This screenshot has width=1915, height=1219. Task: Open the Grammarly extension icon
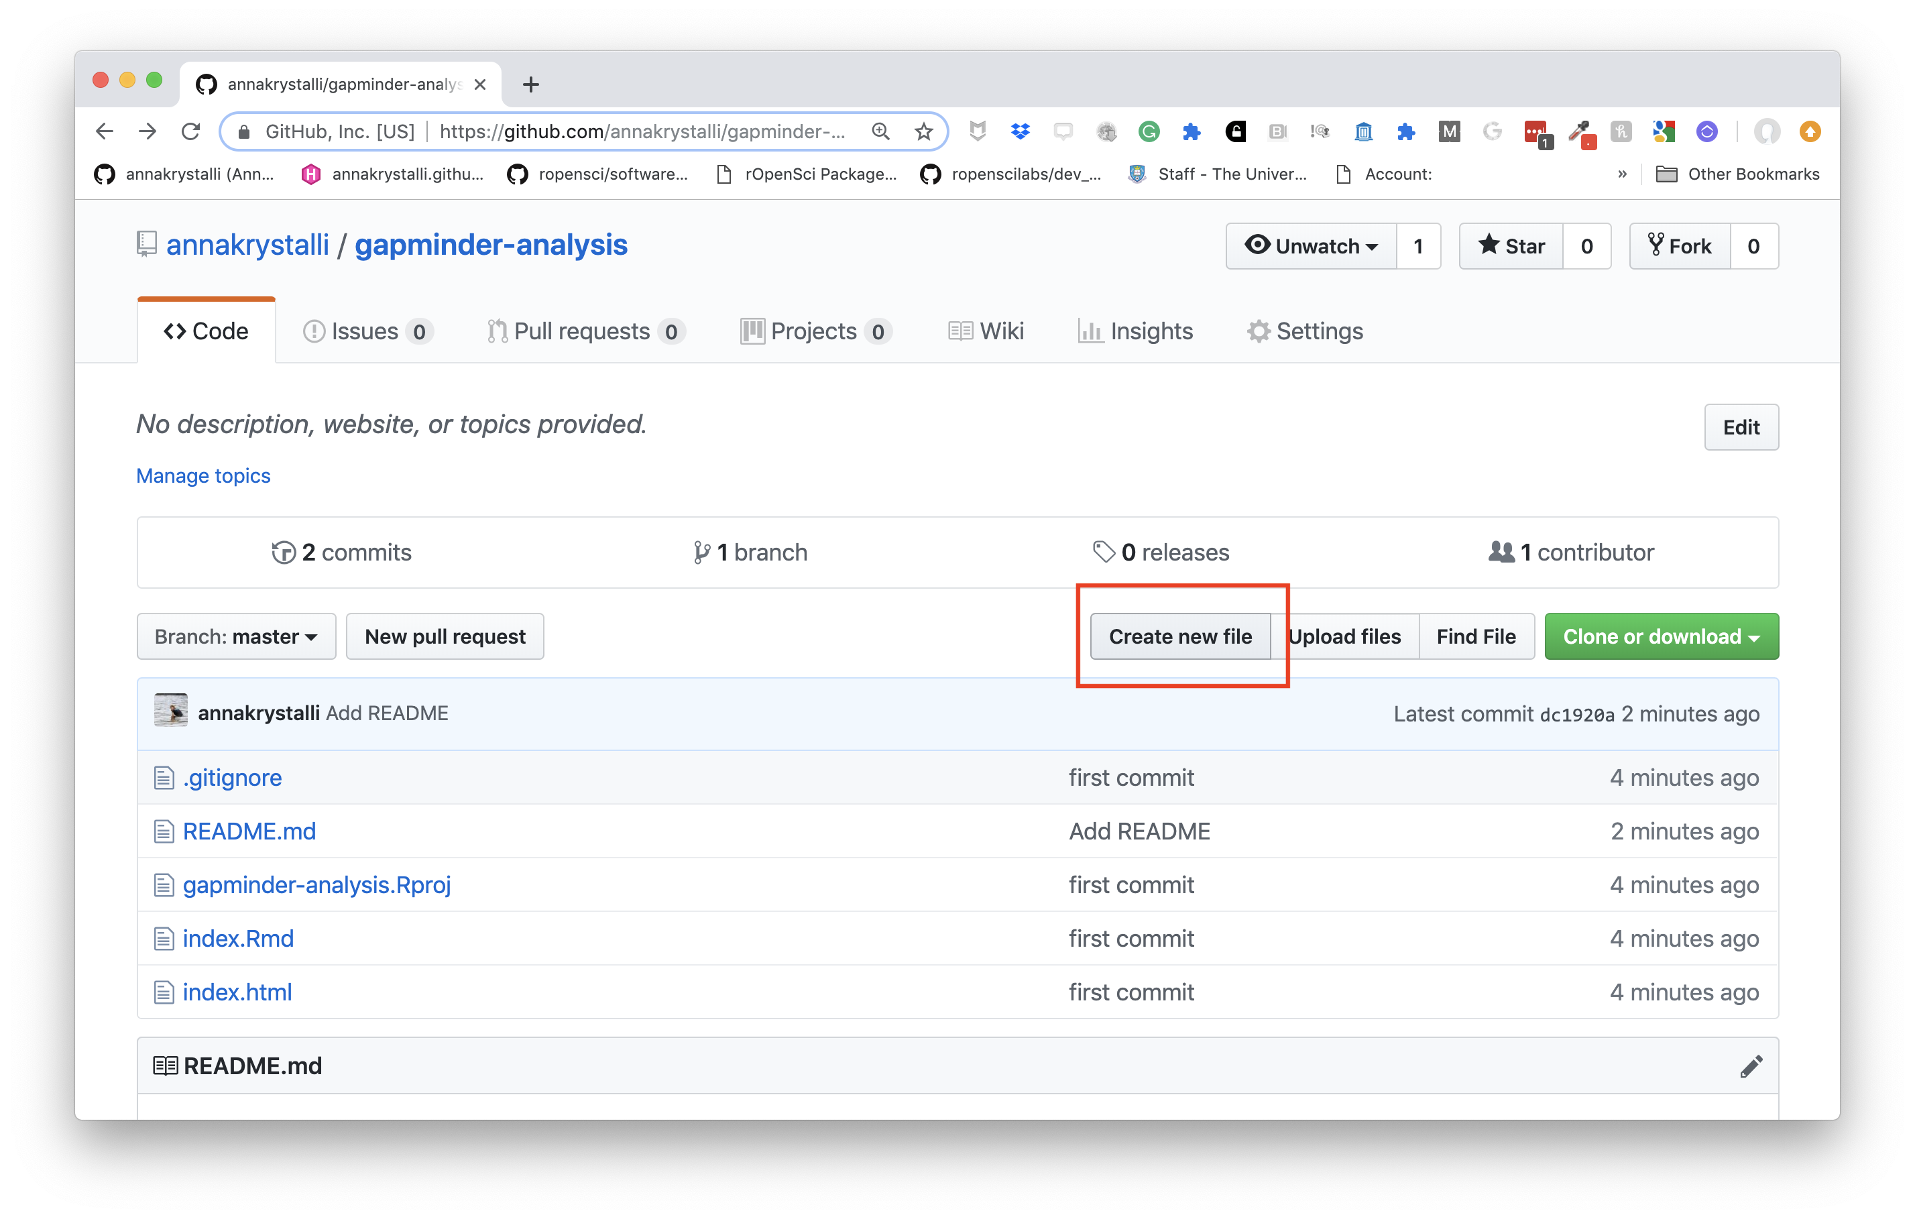[1149, 131]
